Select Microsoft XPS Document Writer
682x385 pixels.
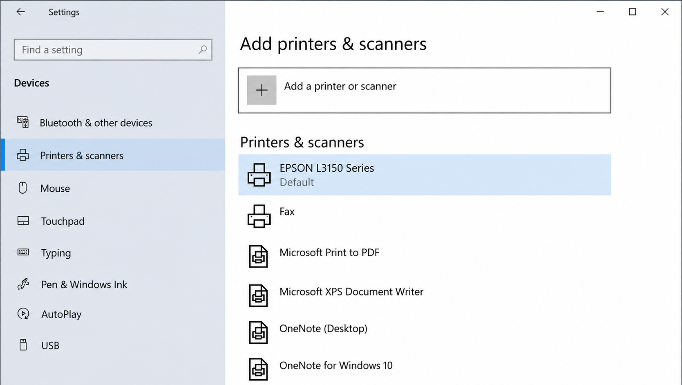[425, 295]
